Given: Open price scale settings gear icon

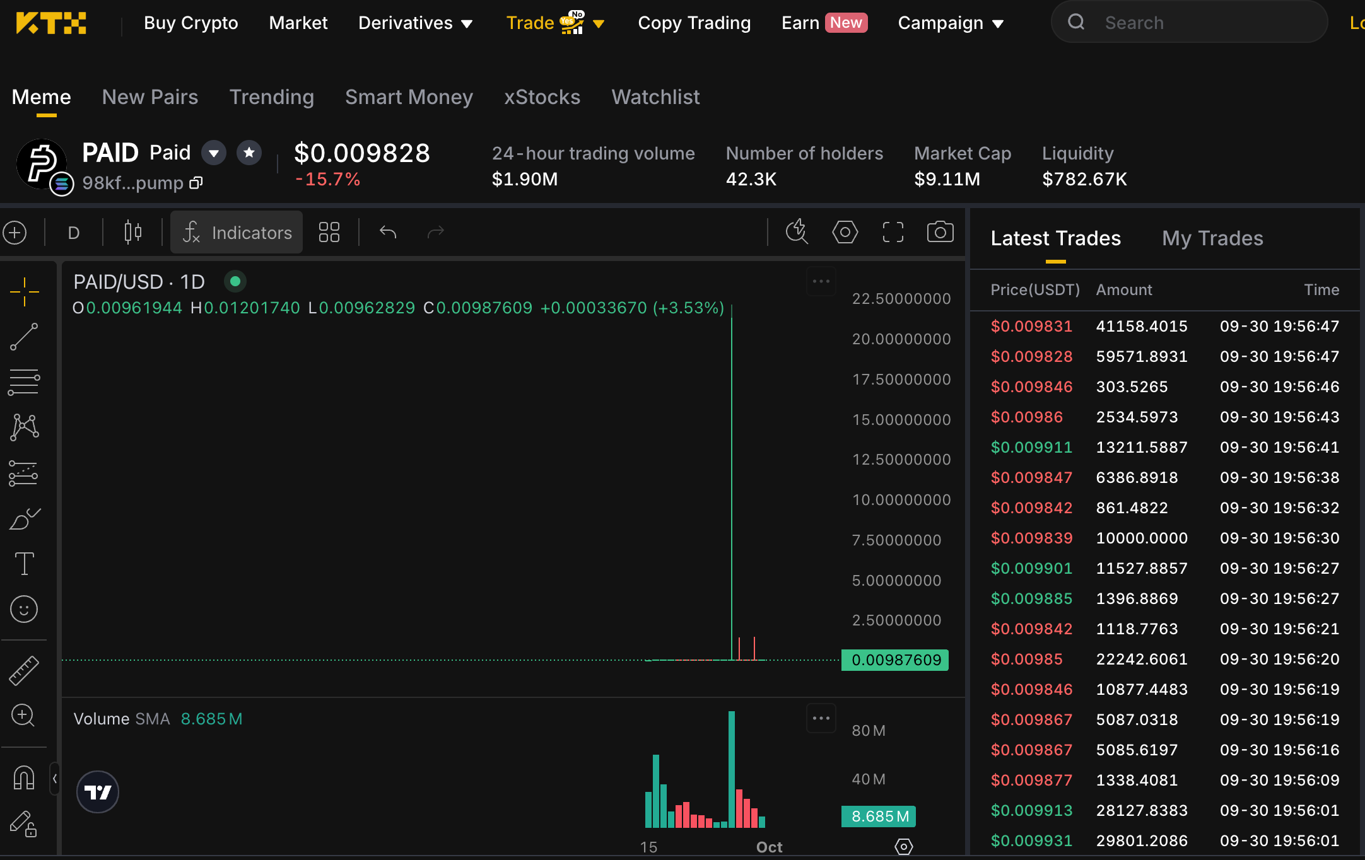Looking at the screenshot, I should tap(904, 846).
